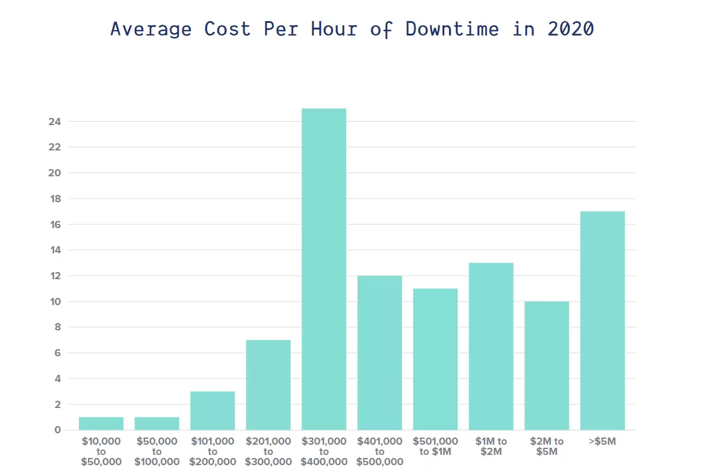Click the >$5M axis label
This screenshot has height=470, width=705.
click(x=603, y=441)
